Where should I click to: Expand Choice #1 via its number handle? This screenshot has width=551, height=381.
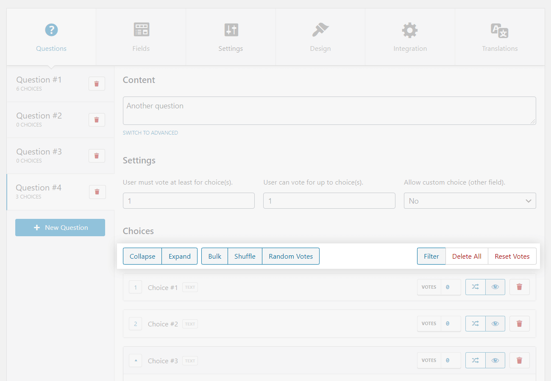(136, 287)
